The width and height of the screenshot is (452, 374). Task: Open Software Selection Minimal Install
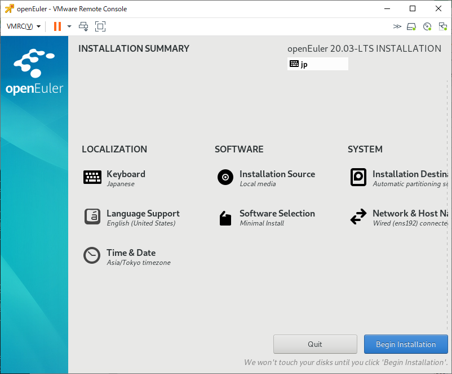pyautogui.click(x=277, y=218)
